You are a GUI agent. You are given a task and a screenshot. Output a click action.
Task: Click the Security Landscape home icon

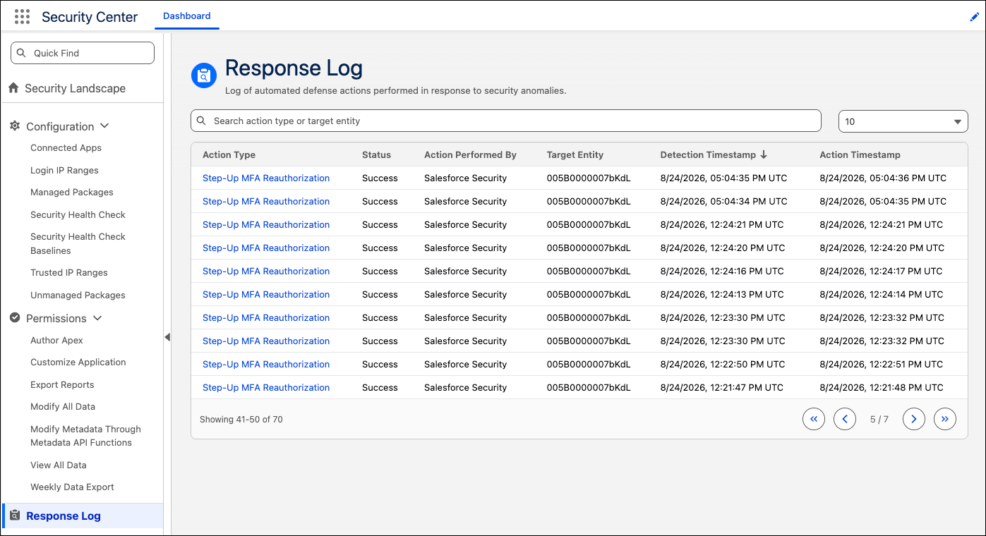click(x=13, y=88)
